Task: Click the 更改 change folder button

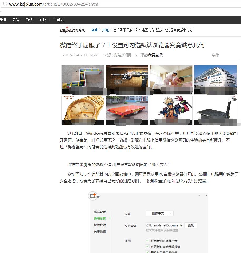Action: point(191,225)
